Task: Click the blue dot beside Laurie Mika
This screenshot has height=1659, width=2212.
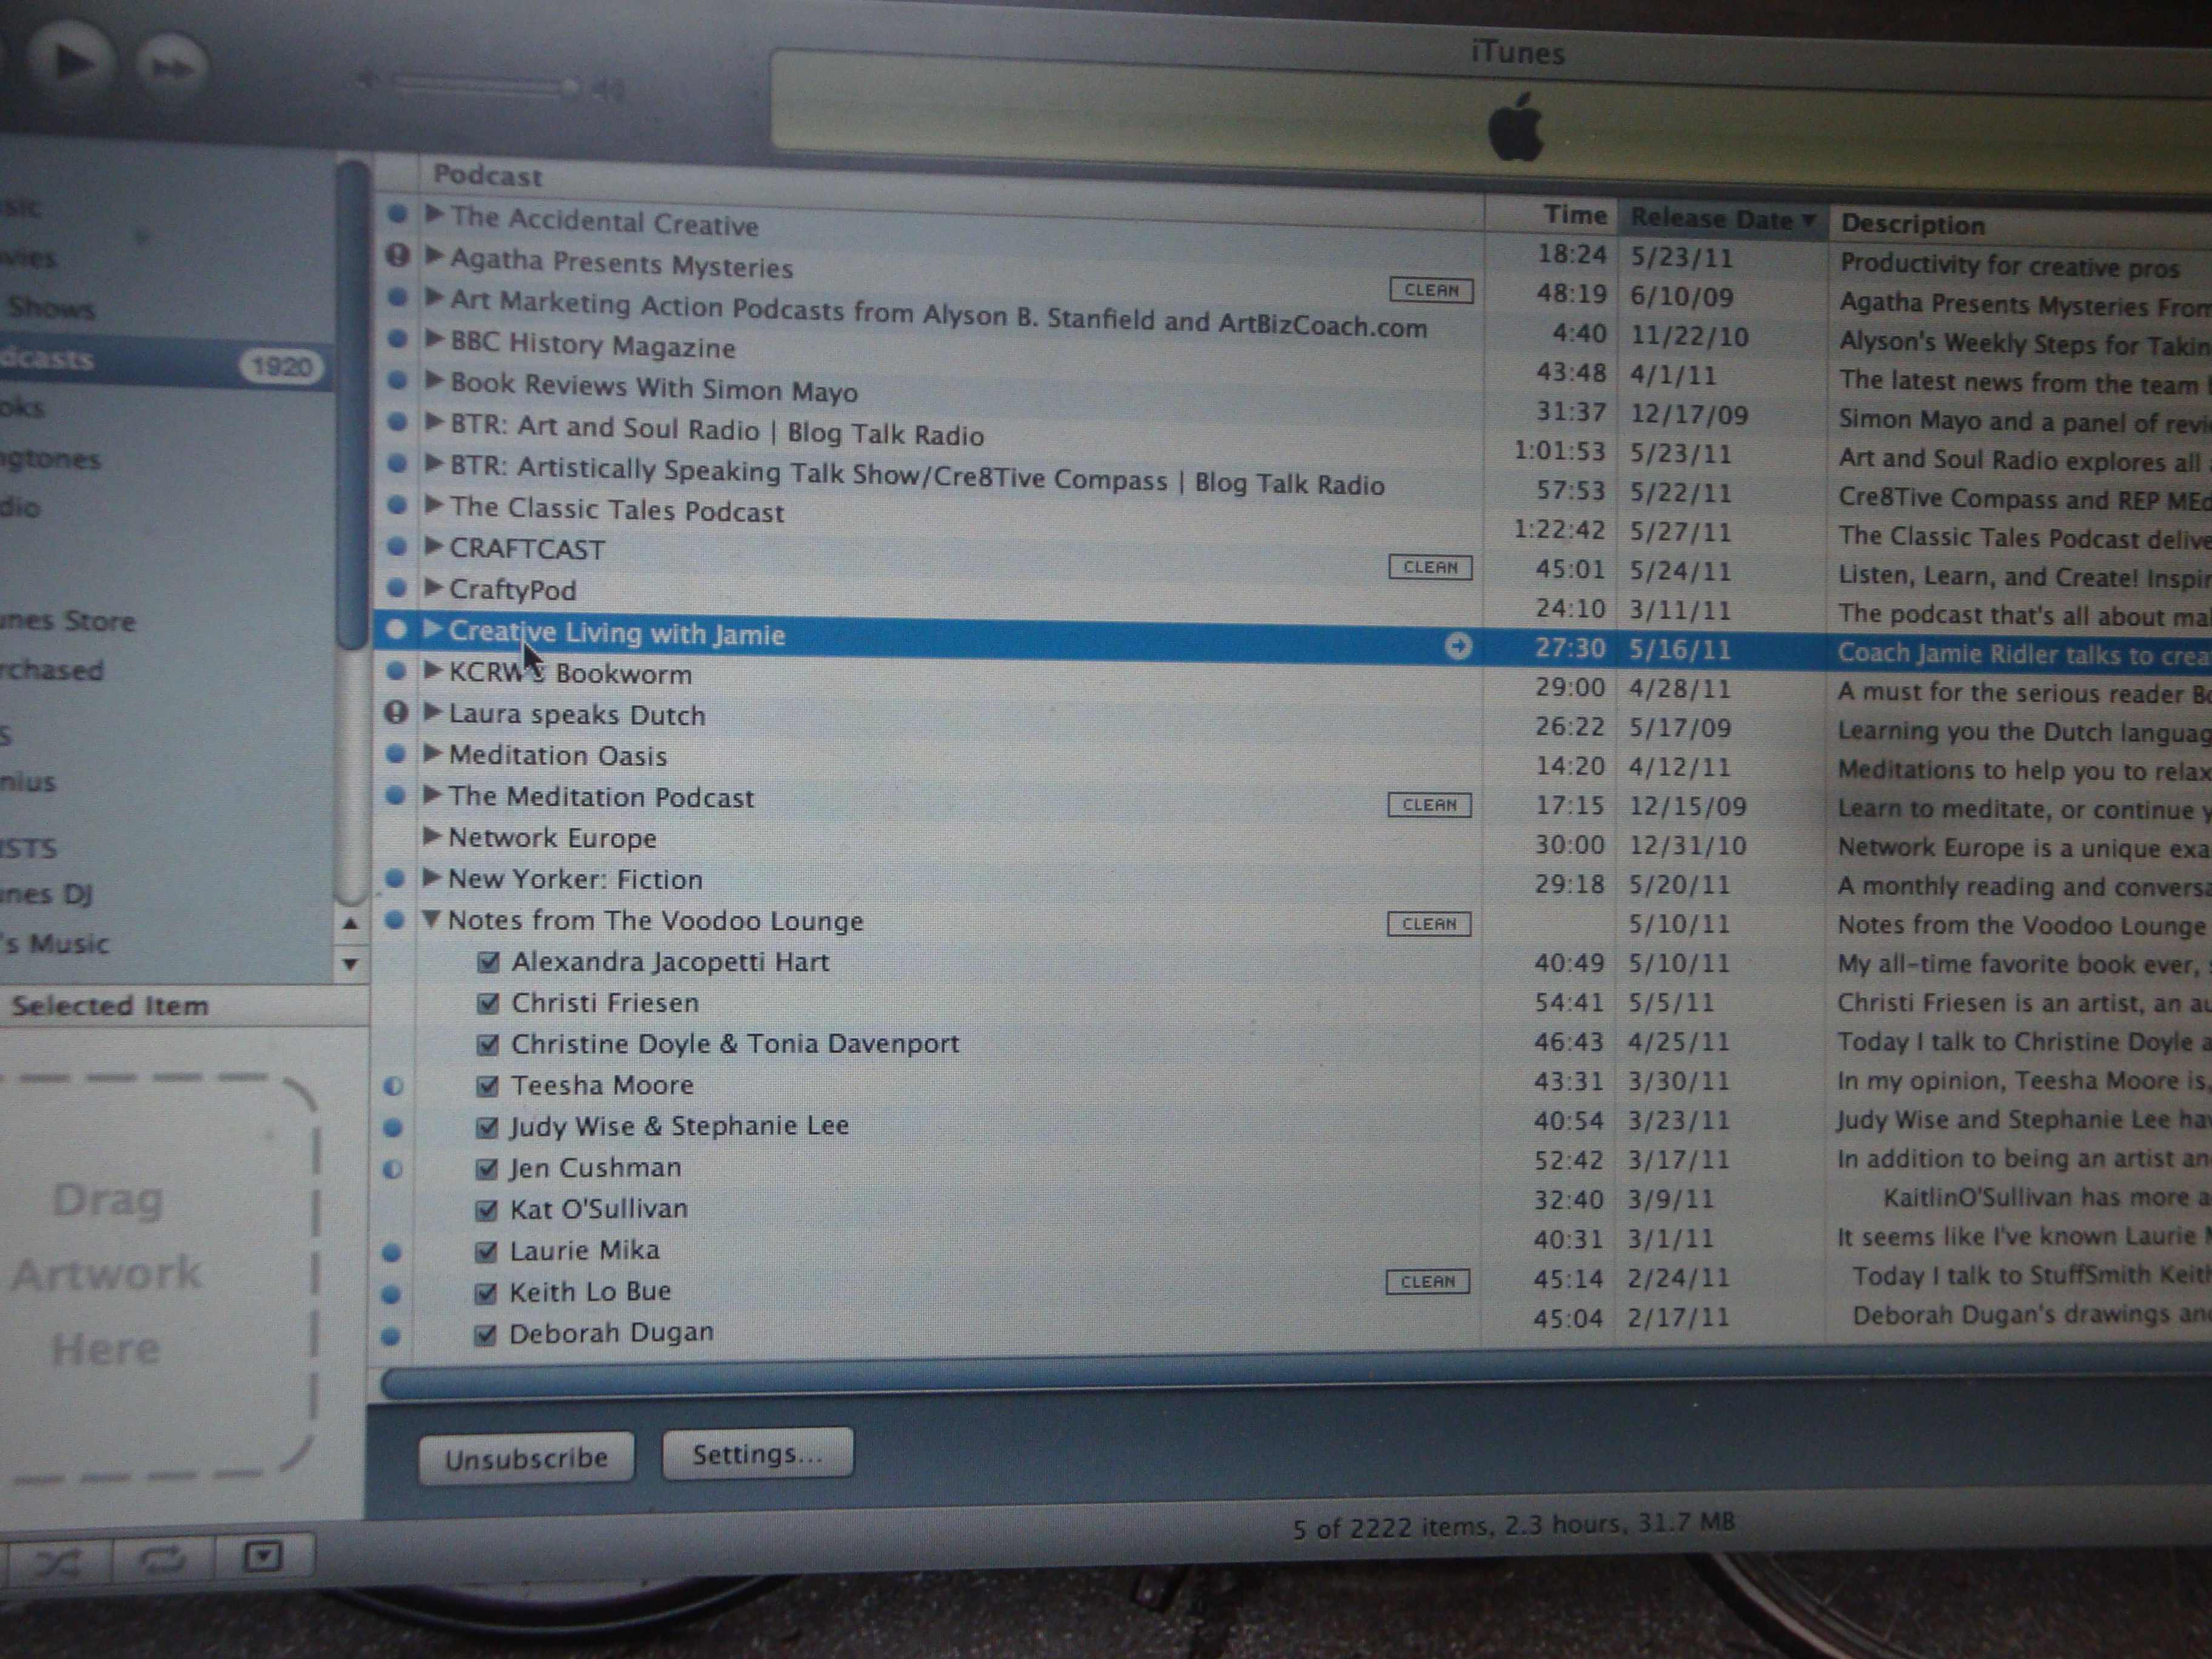Action: click(392, 1252)
